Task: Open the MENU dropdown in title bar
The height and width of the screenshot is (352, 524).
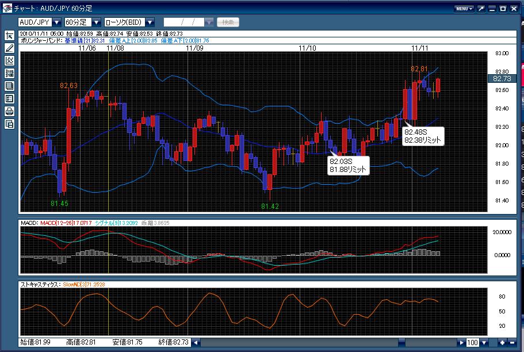Action: point(464,9)
